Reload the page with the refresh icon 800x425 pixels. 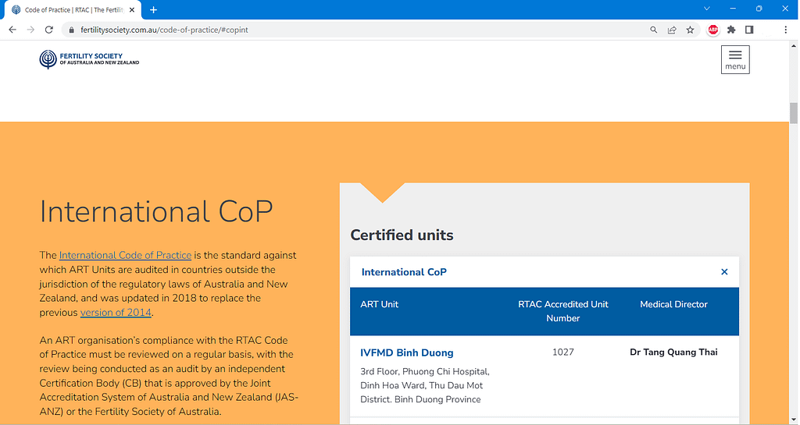(x=49, y=30)
